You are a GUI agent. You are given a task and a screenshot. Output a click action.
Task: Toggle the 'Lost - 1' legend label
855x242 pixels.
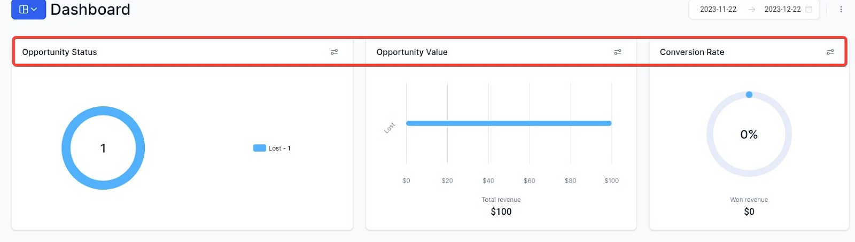[279, 148]
